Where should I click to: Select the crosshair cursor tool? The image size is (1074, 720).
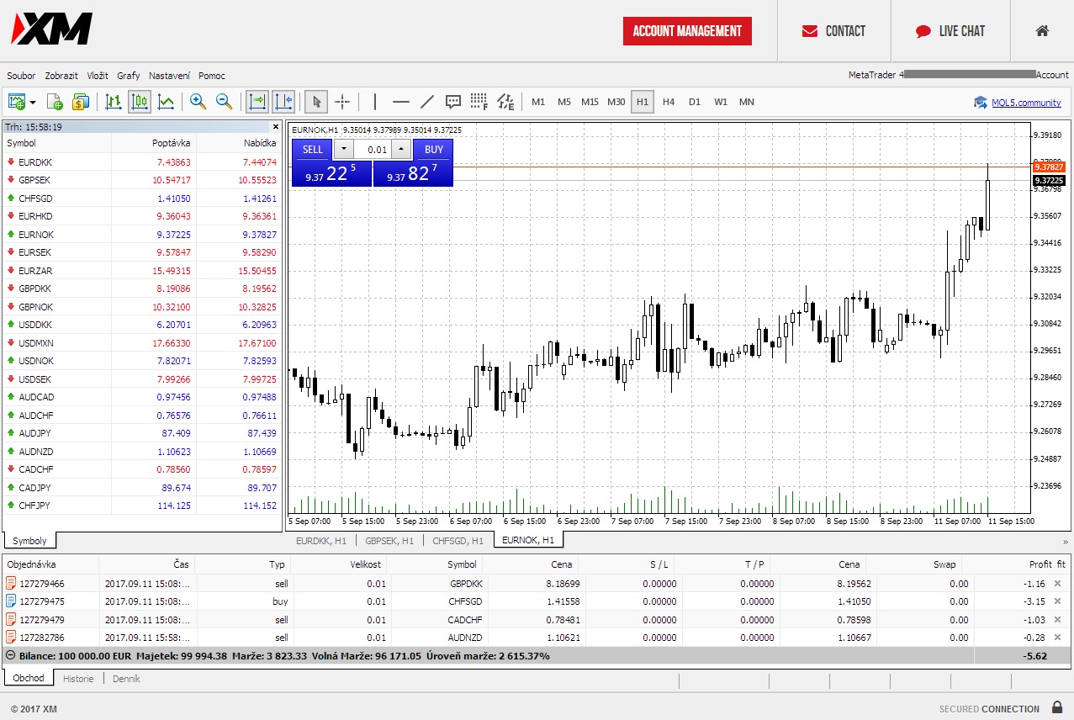(342, 101)
